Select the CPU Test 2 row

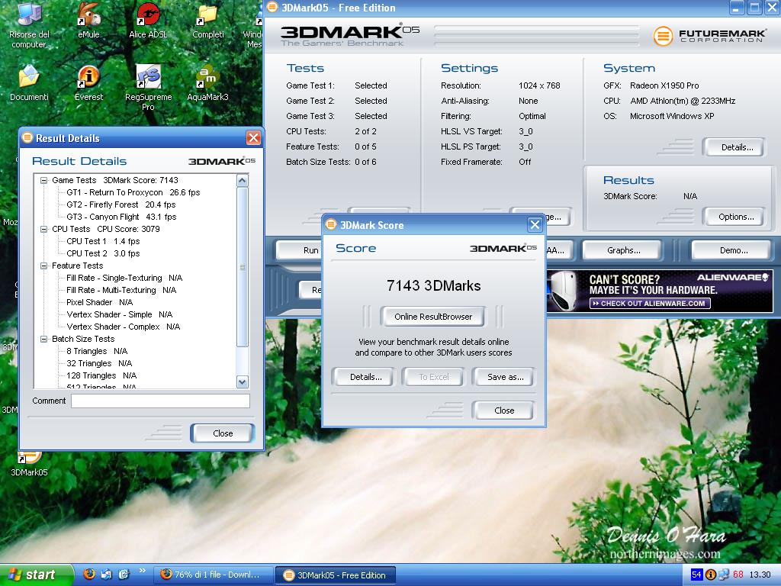tap(103, 253)
